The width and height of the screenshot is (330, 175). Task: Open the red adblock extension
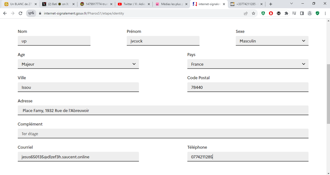pyautogui.click(x=271, y=13)
